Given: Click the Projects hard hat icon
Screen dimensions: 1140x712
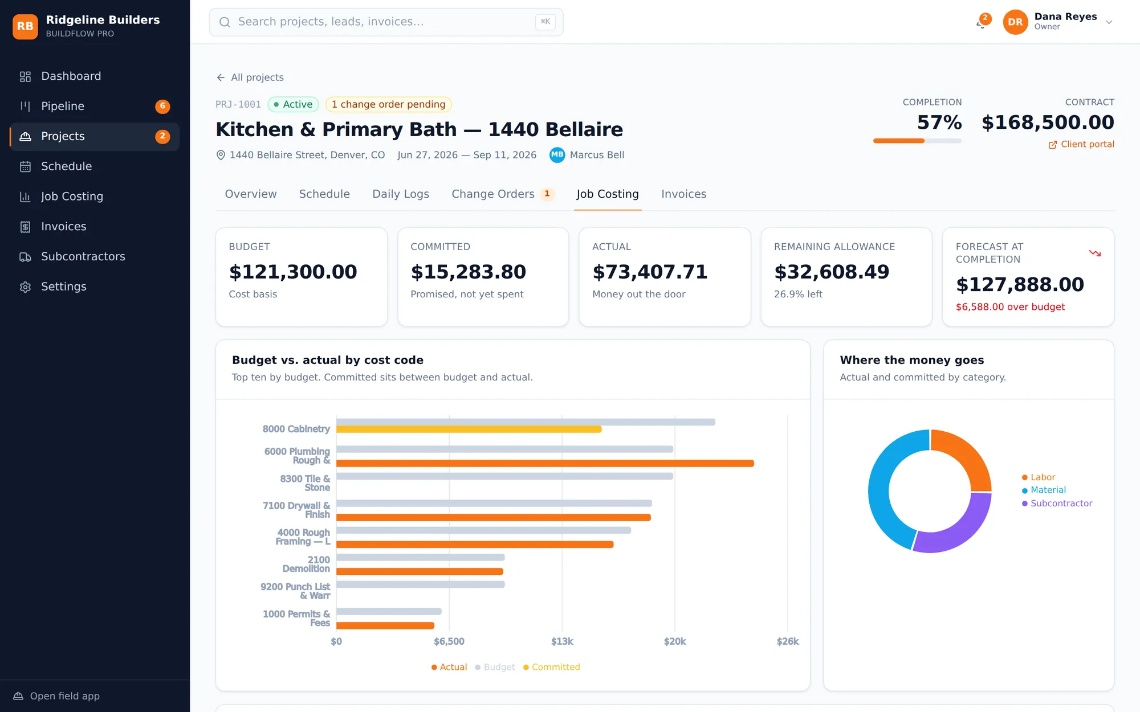Looking at the screenshot, I should [x=25, y=137].
